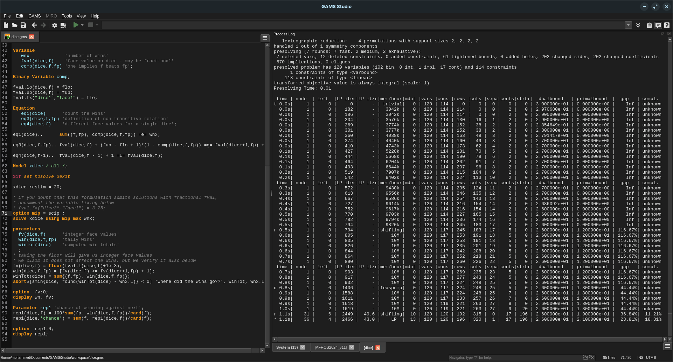Toggle the process log view icon
The height and width of the screenshot is (362, 673).
(x=658, y=25)
